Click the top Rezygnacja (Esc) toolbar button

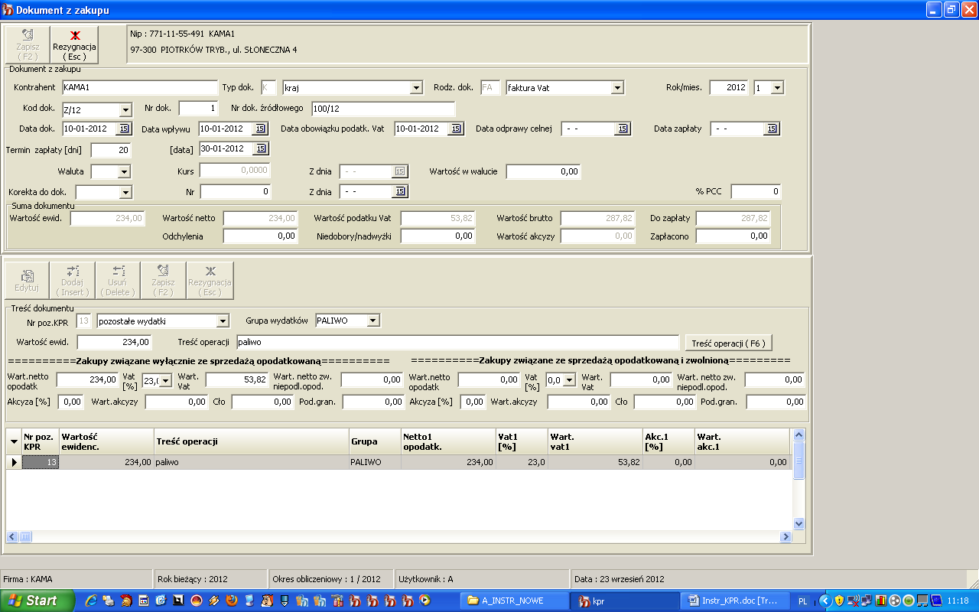pos(74,44)
